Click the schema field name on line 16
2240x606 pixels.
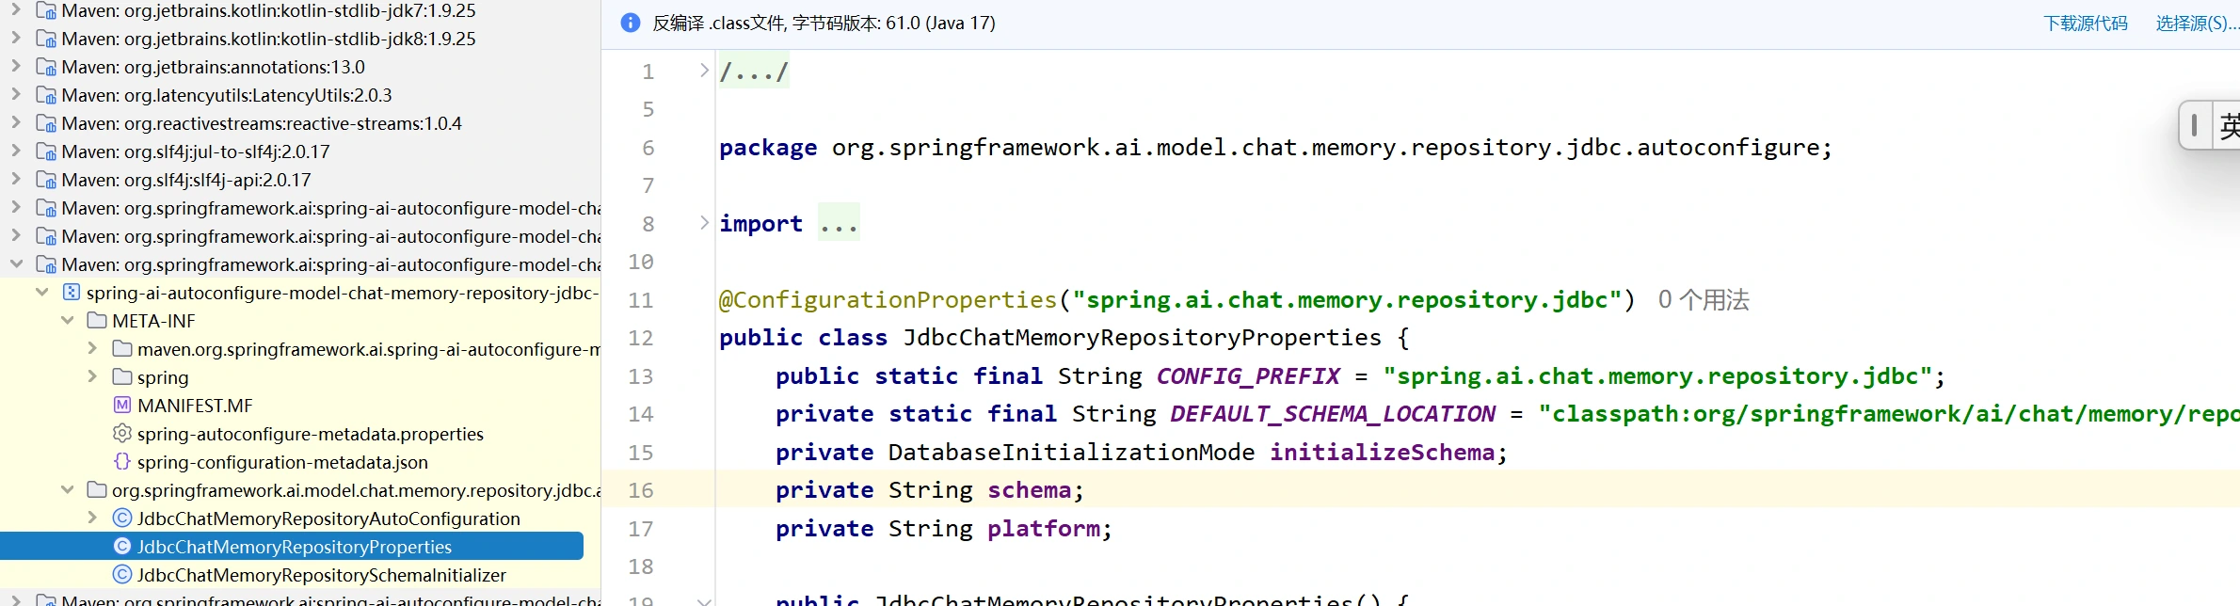(x=1029, y=490)
